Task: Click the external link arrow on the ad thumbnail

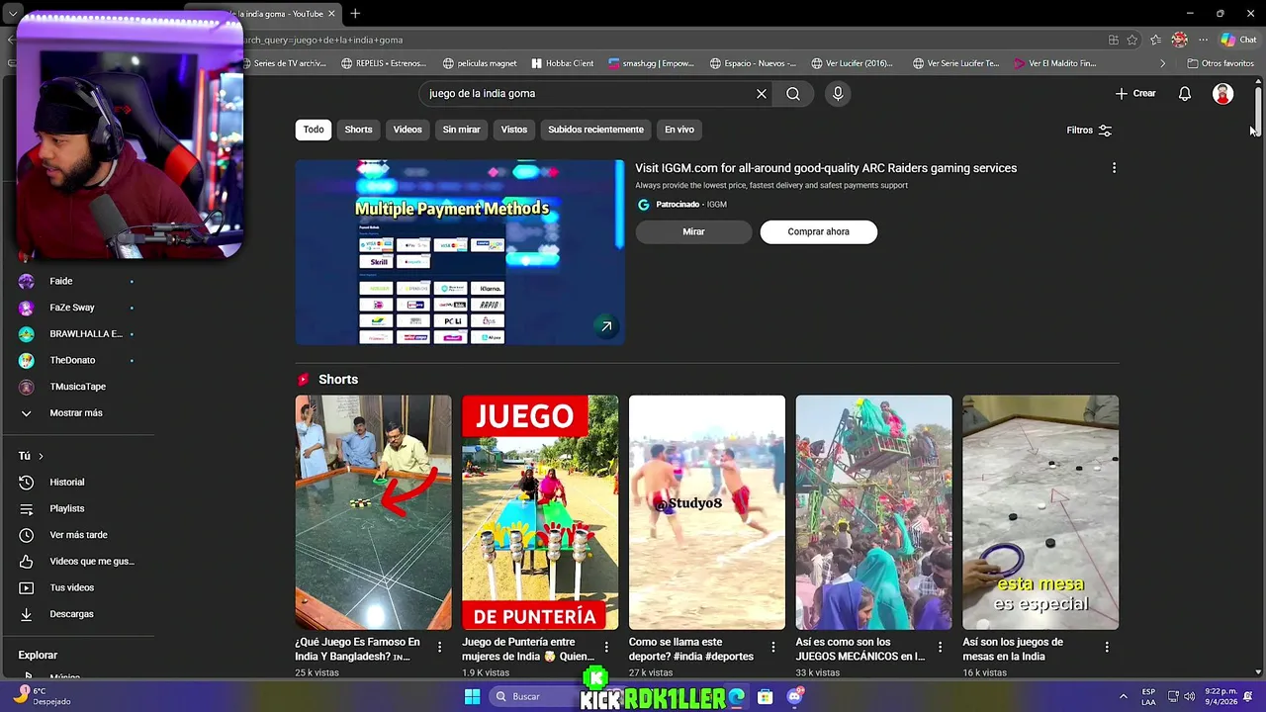Action: click(606, 326)
